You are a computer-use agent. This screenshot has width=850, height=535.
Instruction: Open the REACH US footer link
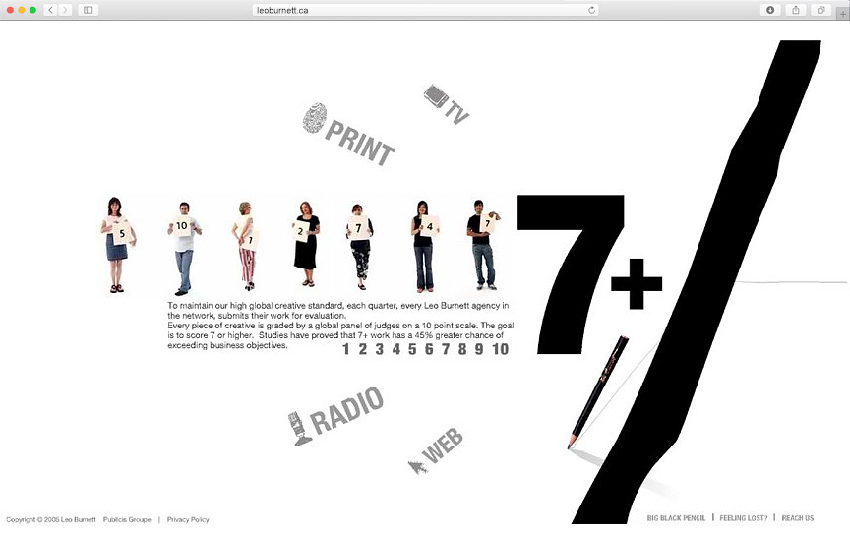pos(798,518)
